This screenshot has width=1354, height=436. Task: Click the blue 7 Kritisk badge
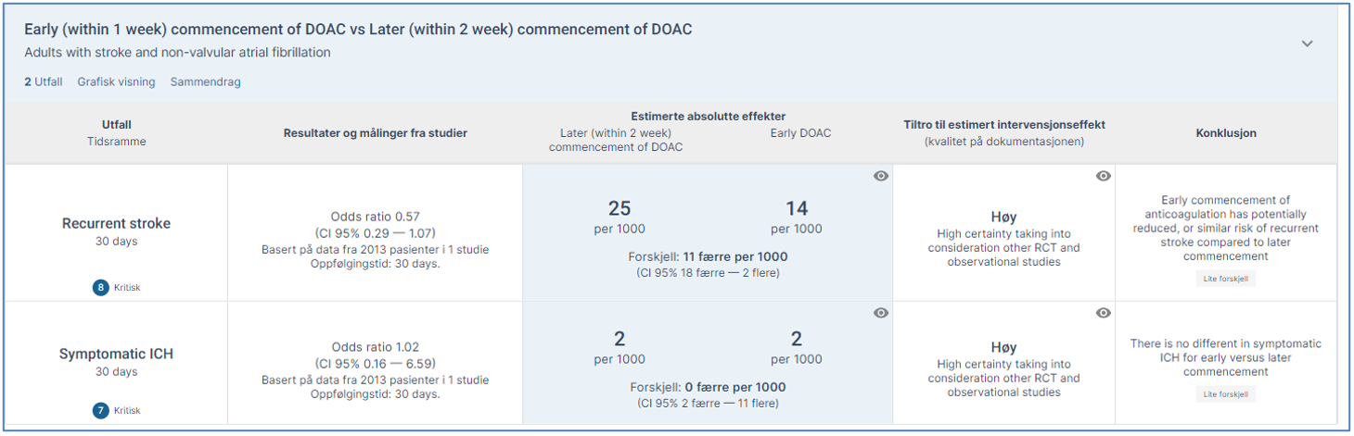pyautogui.click(x=100, y=410)
